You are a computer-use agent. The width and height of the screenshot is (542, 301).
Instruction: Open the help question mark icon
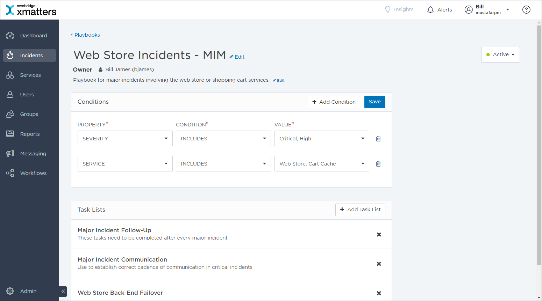pyautogui.click(x=526, y=10)
